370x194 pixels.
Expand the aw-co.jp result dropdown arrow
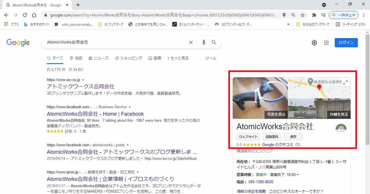(x=83, y=80)
